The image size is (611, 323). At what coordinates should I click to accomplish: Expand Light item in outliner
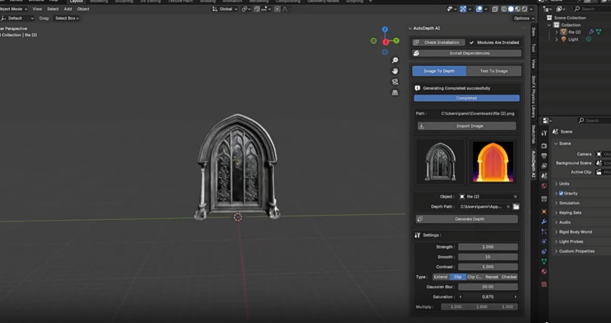pyautogui.click(x=556, y=39)
